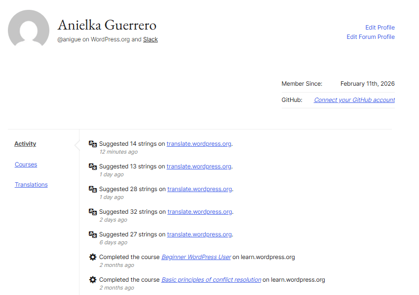
Task: Open Basic principles of conflict resolution link
Action: click(x=211, y=280)
